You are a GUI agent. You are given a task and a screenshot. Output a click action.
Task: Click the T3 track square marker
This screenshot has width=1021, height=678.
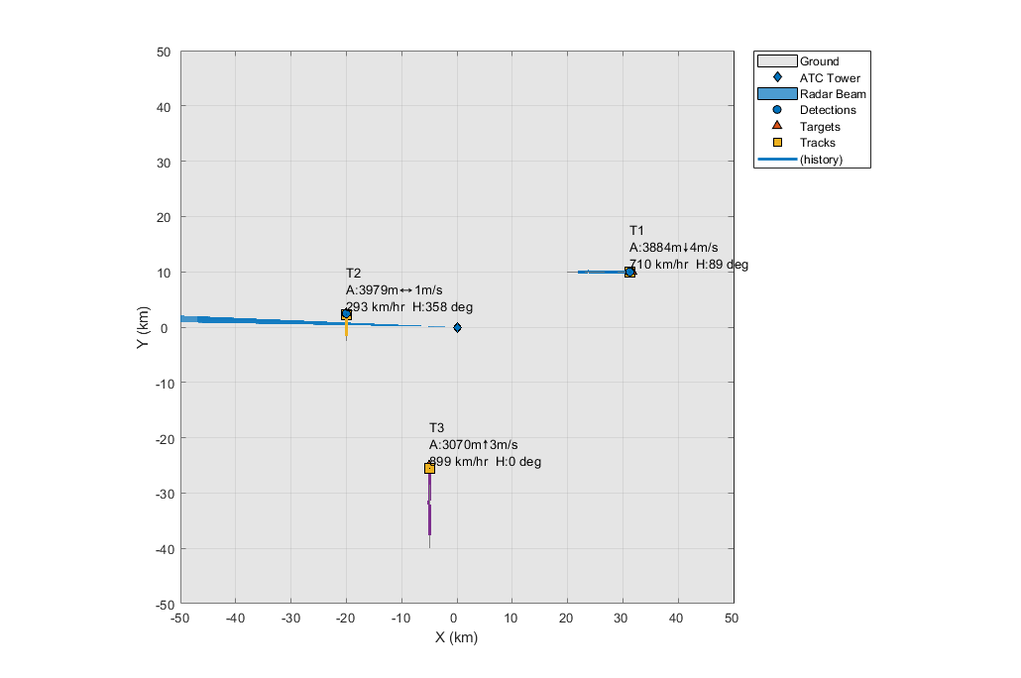(x=429, y=468)
